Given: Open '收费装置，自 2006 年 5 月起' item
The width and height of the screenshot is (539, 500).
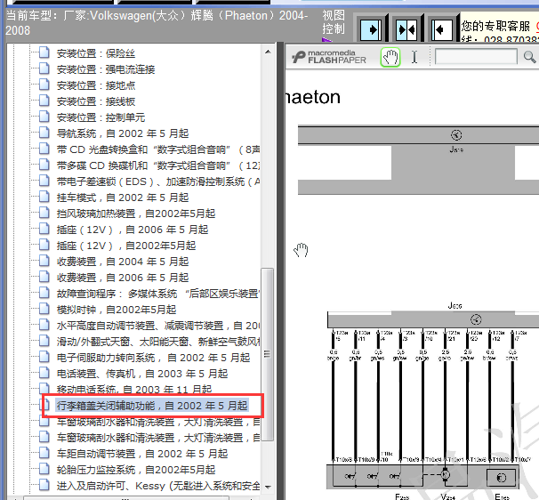Looking at the screenshot, I should [123, 278].
